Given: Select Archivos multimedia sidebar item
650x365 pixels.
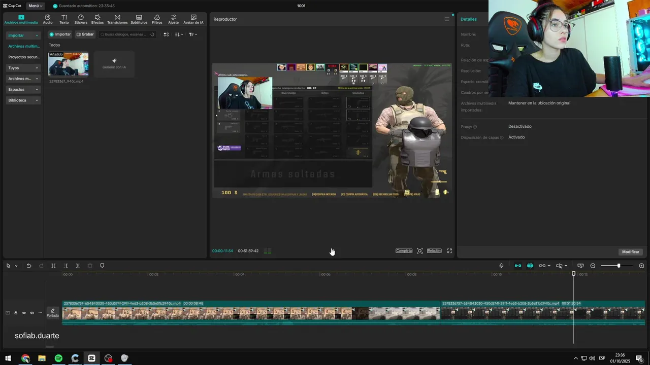Looking at the screenshot, I should click(x=23, y=46).
